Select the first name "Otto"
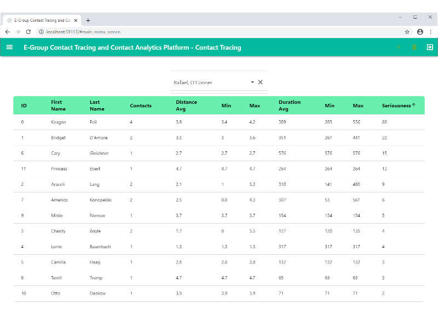 click(56, 293)
